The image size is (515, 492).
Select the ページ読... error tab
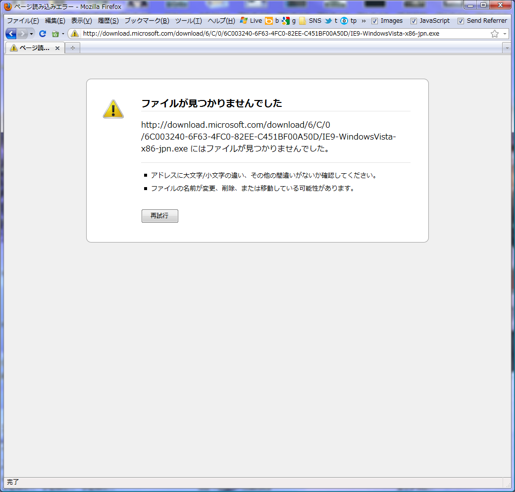[35, 48]
